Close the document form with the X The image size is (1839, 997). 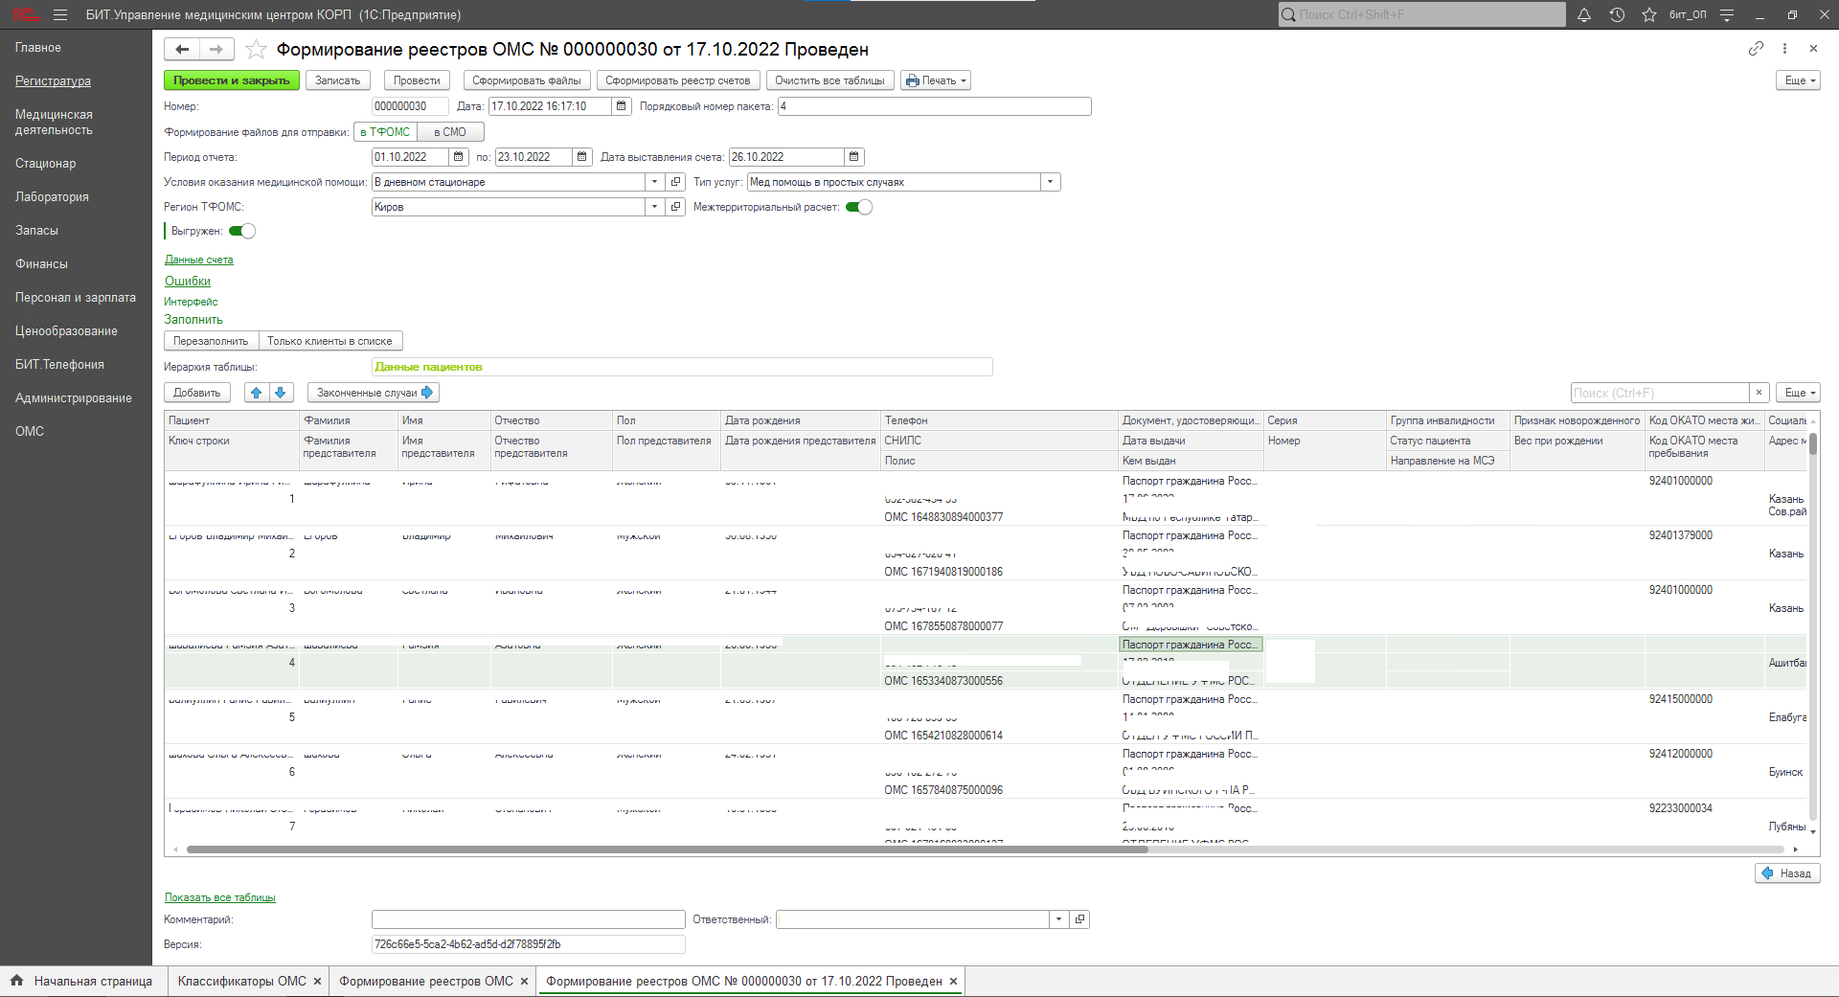tap(1813, 48)
